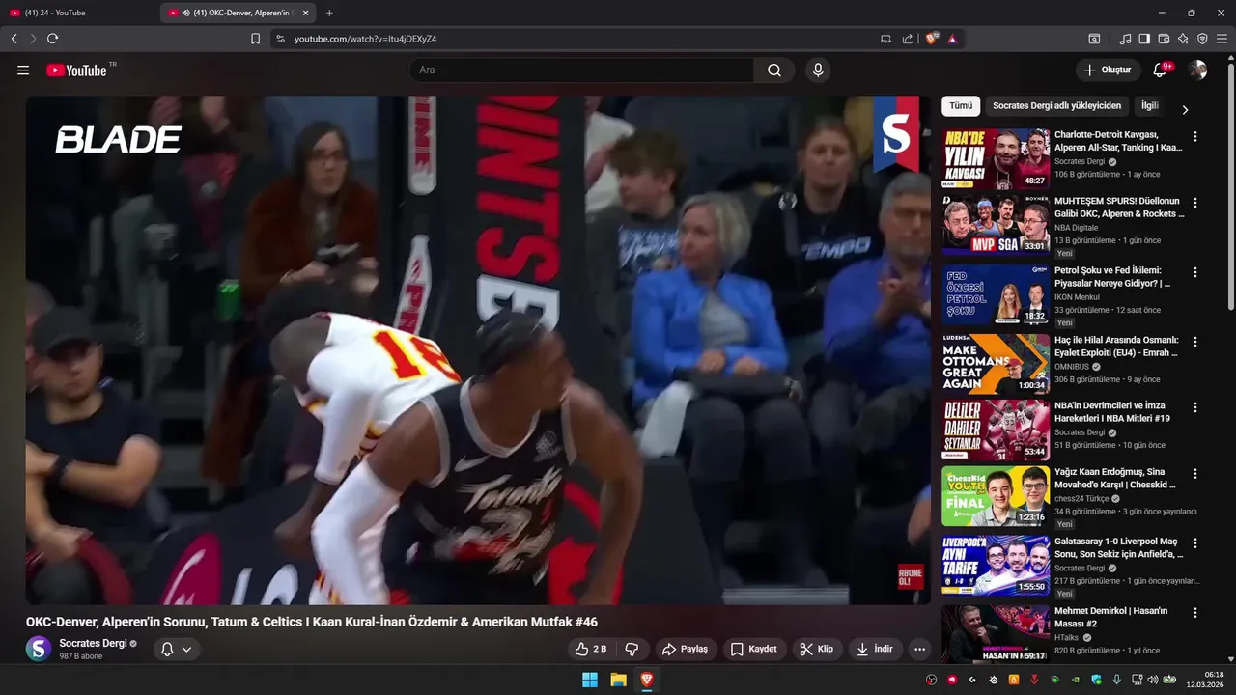This screenshot has width=1236, height=695.
Task: Select the İlgili filter chip
Action: [1149, 106]
